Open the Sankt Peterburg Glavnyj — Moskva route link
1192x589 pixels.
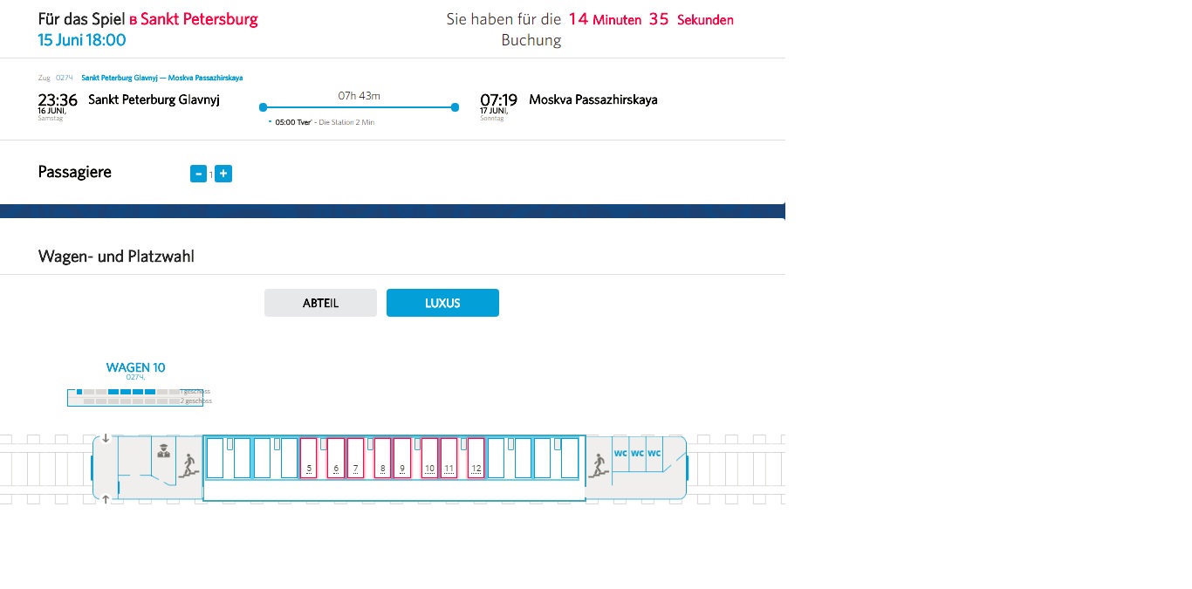pos(161,78)
